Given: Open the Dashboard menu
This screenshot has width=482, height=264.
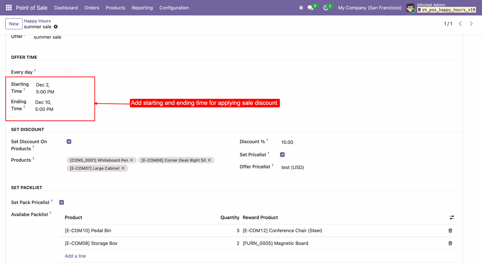Looking at the screenshot, I should pyautogui.click(x=66, y=8).
